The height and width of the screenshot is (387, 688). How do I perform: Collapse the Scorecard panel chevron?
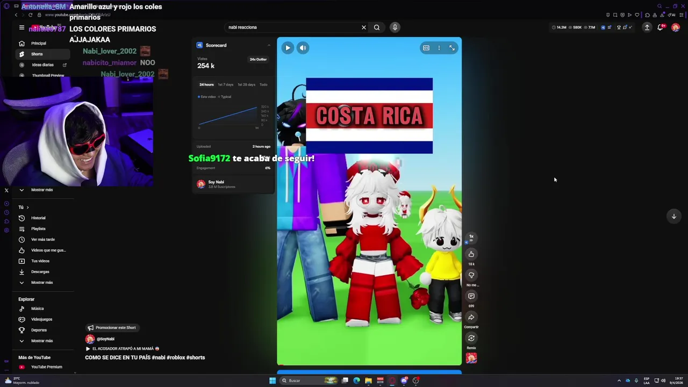[x=269, y=45]
